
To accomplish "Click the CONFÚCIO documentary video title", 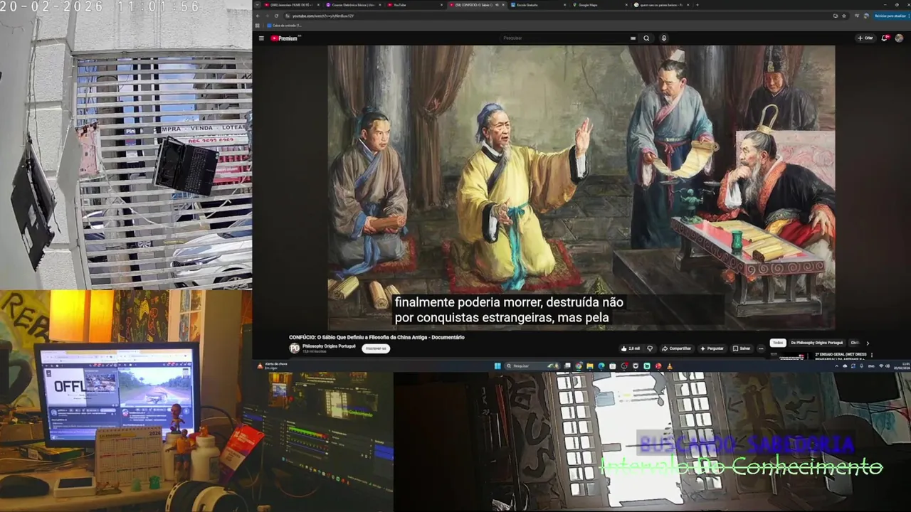I will coord(376,337).
